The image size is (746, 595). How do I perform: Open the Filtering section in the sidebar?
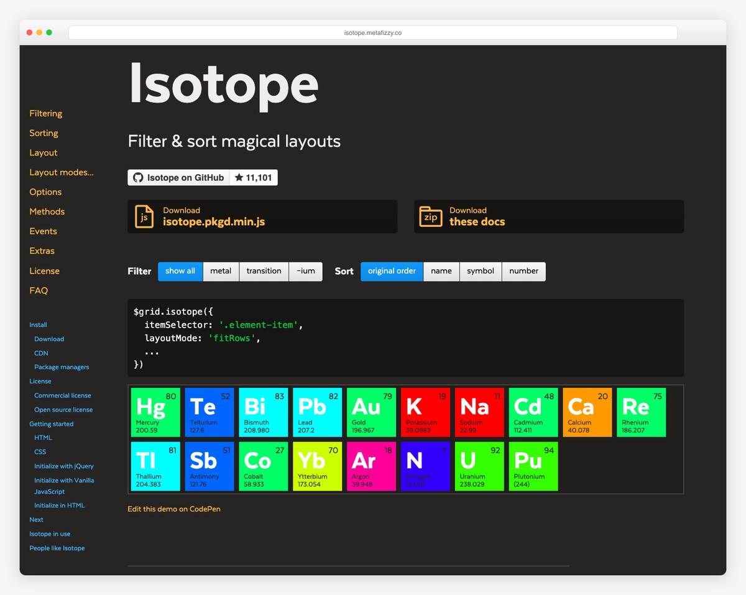point(45,113)
